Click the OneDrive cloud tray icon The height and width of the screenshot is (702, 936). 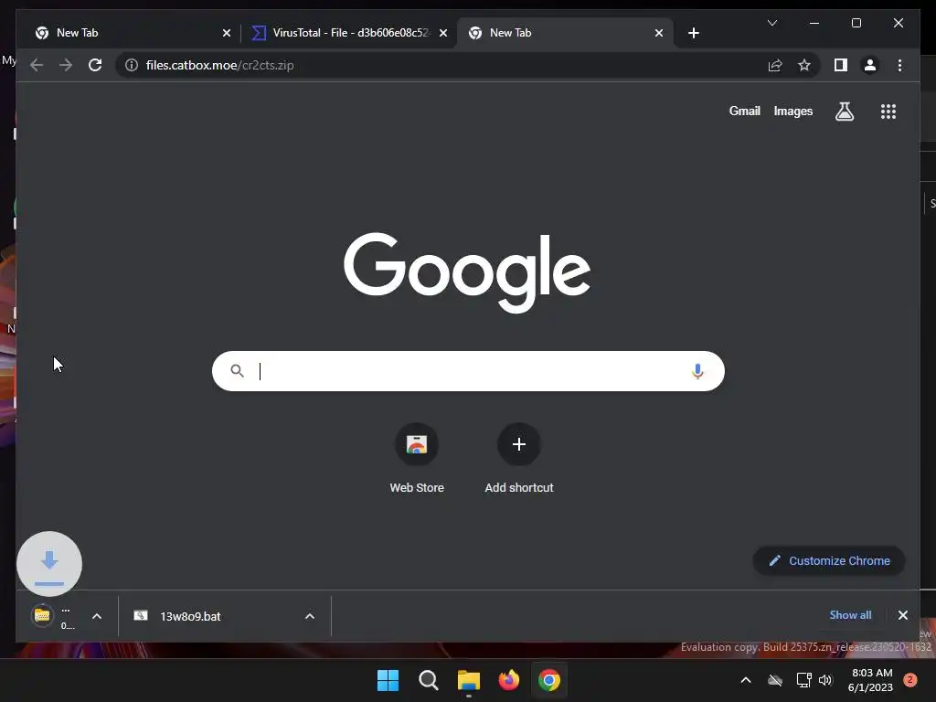(x=775, y=680)
